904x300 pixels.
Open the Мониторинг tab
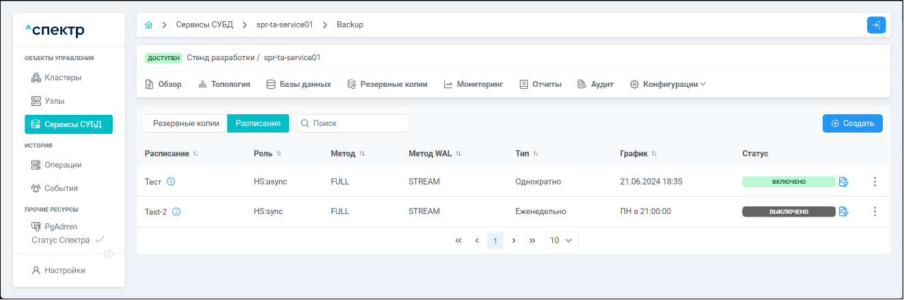tap(473, 85)
